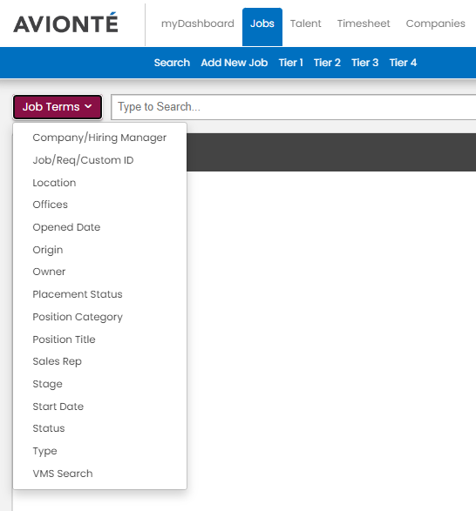476x511 pixels.
Task: Click Add New Job
Action: pyautogui.click(x=235, y=63)
